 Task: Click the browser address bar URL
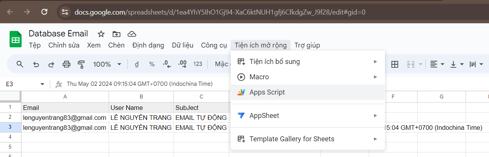pyautogui.click(x=220, y=12)
